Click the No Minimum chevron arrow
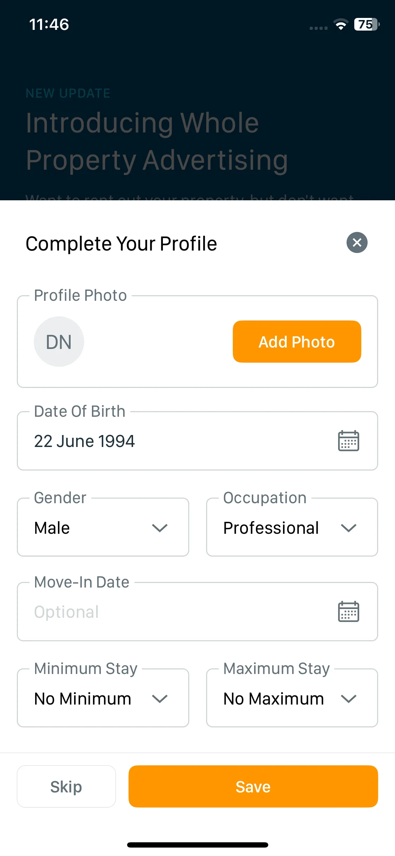 pos(160,699)
